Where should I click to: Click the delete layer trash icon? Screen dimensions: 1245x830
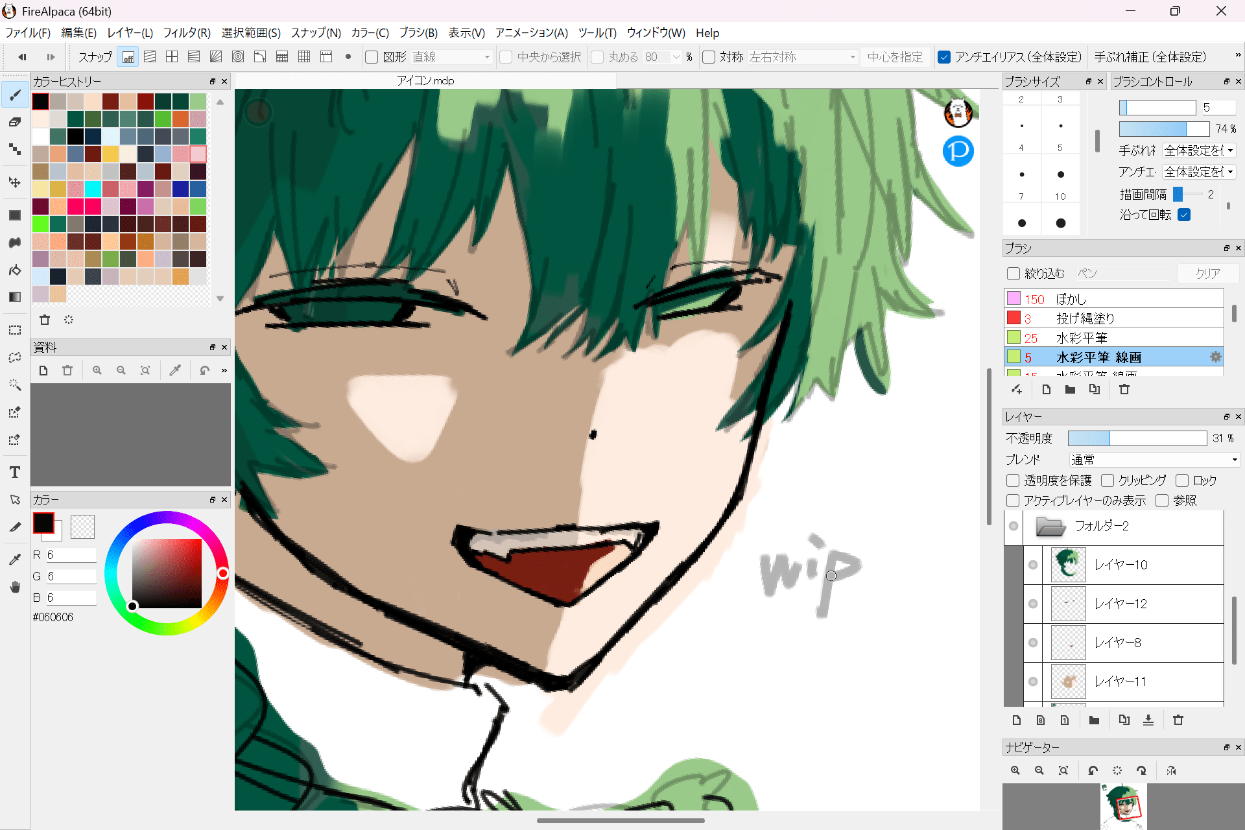click(x=1178, y=720)
